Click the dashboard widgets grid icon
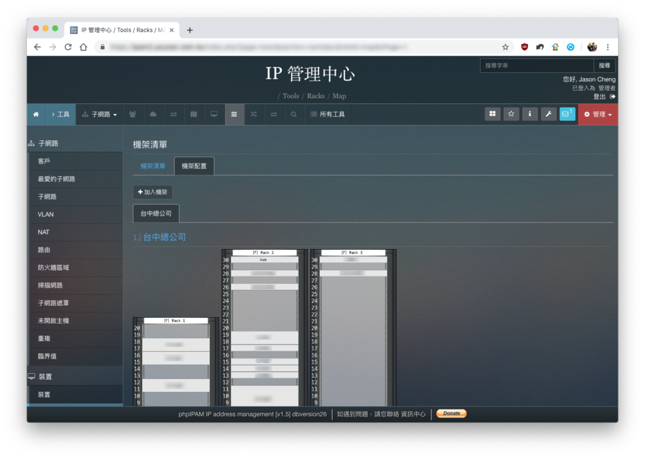The height and width of the screenshot is (458, 645). pos(493,114)
